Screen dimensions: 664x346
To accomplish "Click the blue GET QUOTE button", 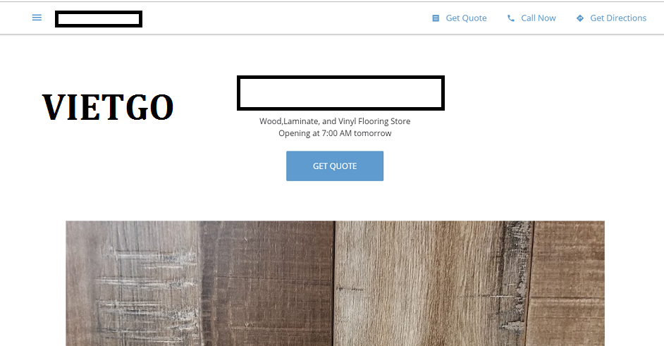I will pos(335,166).
